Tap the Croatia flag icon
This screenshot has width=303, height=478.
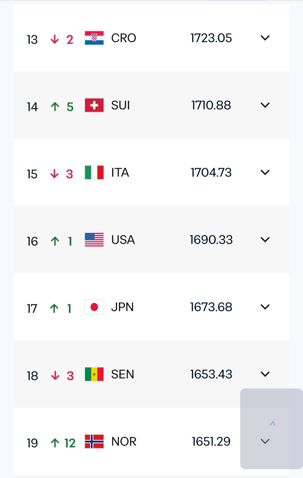94,38
